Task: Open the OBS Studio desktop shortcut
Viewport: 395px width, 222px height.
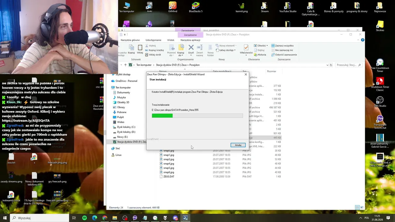Action: pyautogui.click(x=380, y=102)
